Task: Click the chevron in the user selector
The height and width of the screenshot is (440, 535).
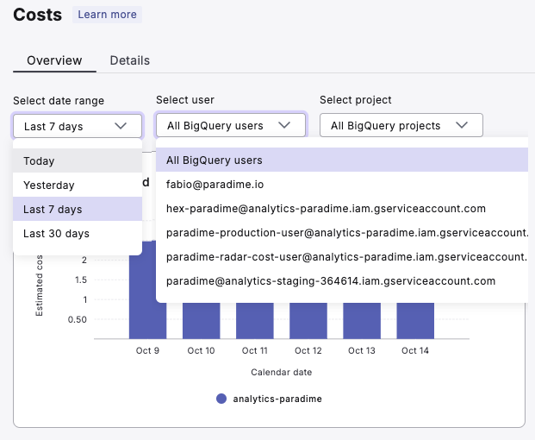Action: [284, 126]
